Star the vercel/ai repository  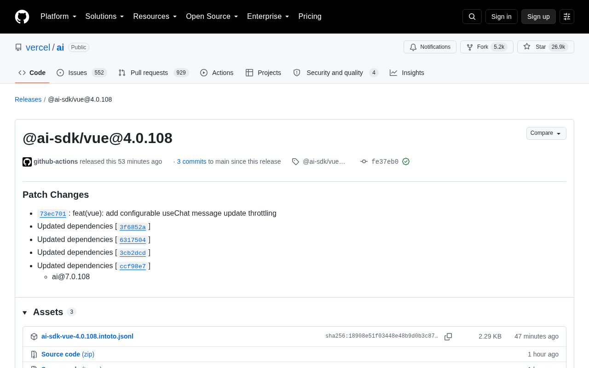click(546, 47)
